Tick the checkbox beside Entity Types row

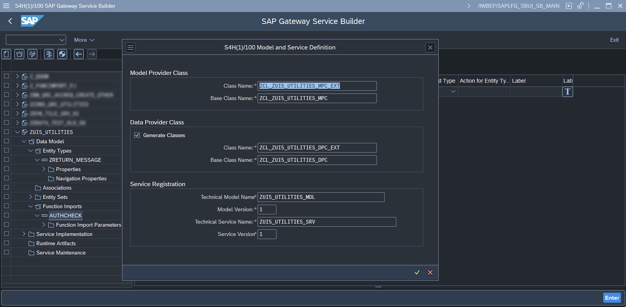click(x=6, y=150)
